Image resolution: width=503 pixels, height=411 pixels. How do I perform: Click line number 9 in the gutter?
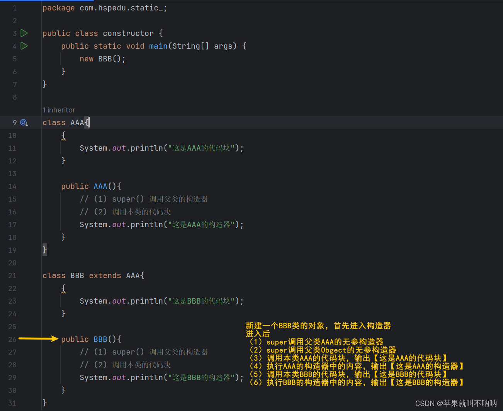[15, 123]
